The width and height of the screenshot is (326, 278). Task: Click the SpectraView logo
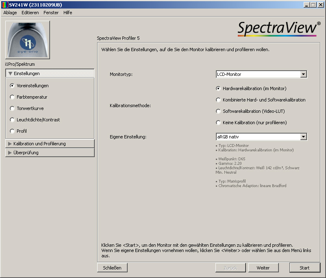pyautogui.click(x=279, y=29)
